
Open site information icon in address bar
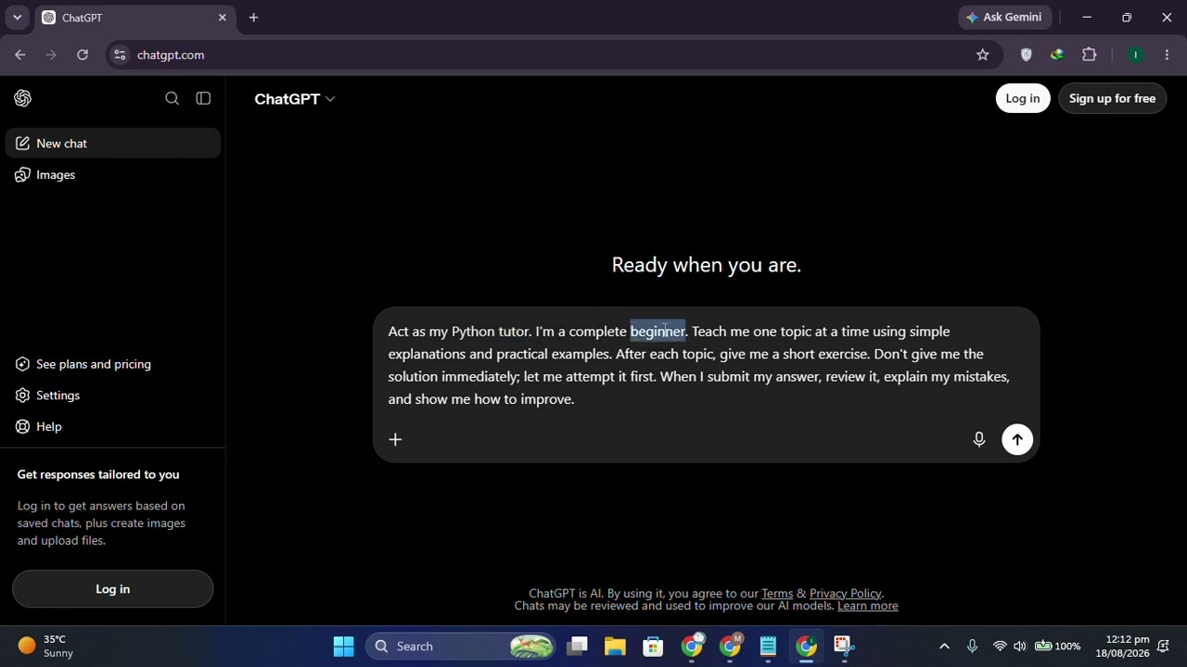[x=120, y=55]
